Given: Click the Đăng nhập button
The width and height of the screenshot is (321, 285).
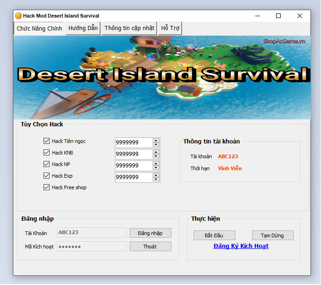Looking at the screenshot, I should (x=150, y=233).
